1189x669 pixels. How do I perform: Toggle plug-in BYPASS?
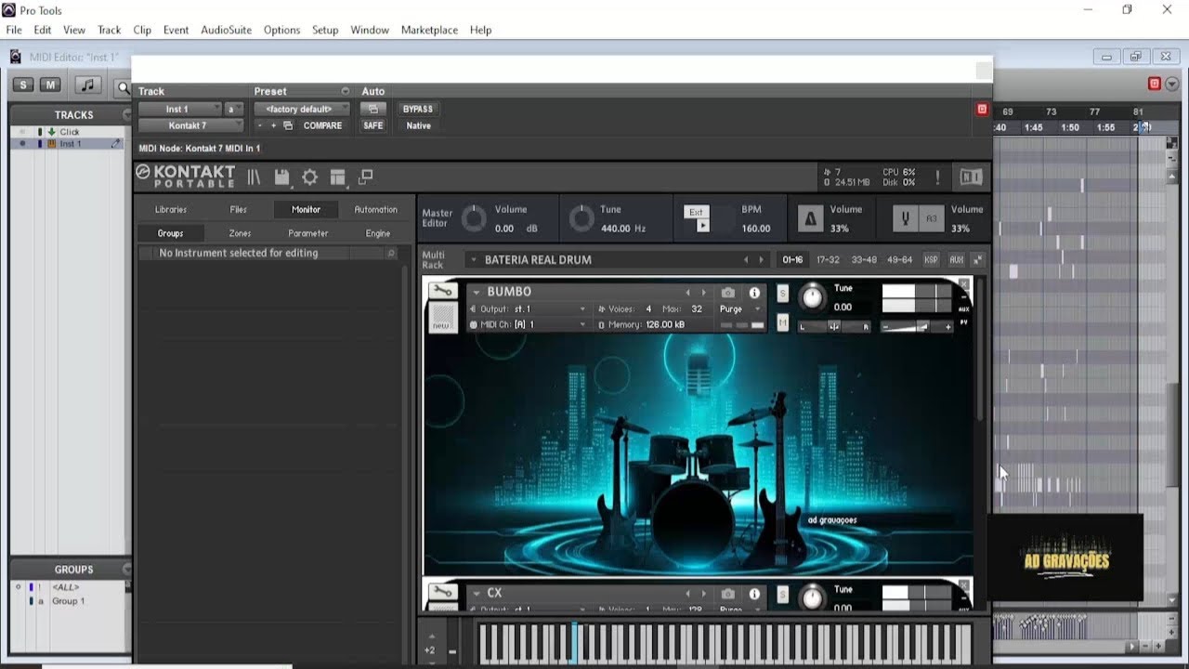point(418,109)
